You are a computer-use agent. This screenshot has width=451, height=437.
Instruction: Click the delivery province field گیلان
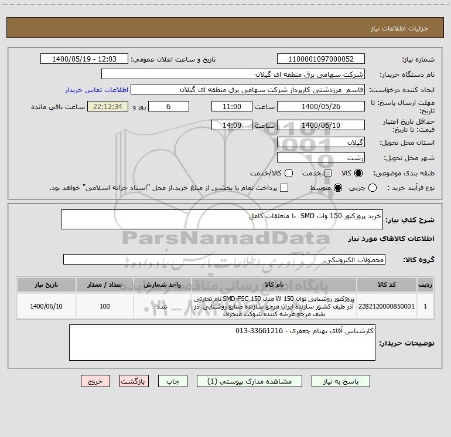pos(321,142)
